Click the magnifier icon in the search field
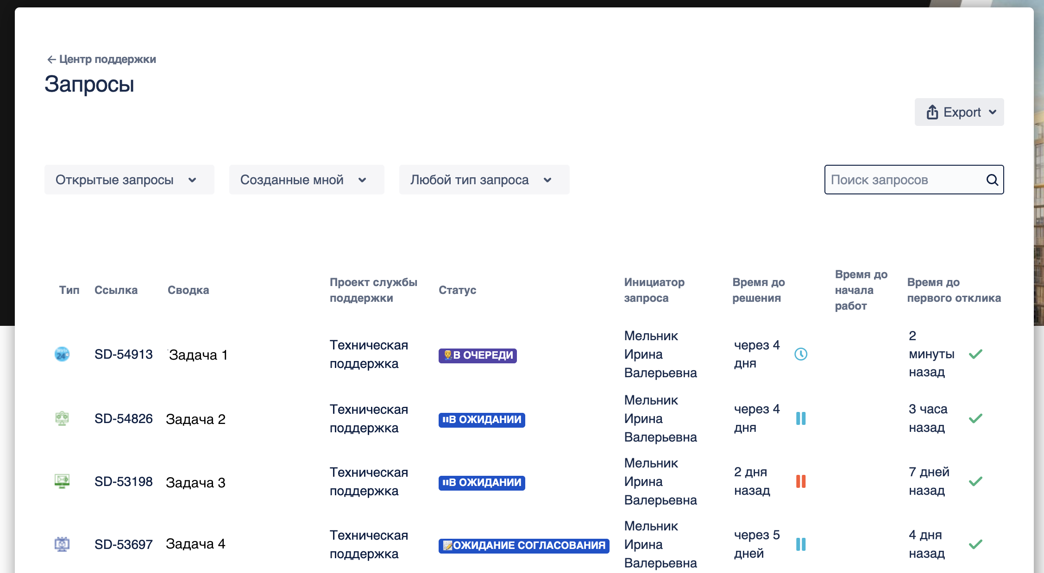 [992, 180]
